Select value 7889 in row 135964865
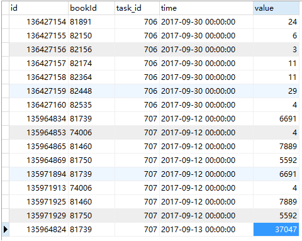Image resolution: width=302 pixels, height=241 pixels. (276, 147)
